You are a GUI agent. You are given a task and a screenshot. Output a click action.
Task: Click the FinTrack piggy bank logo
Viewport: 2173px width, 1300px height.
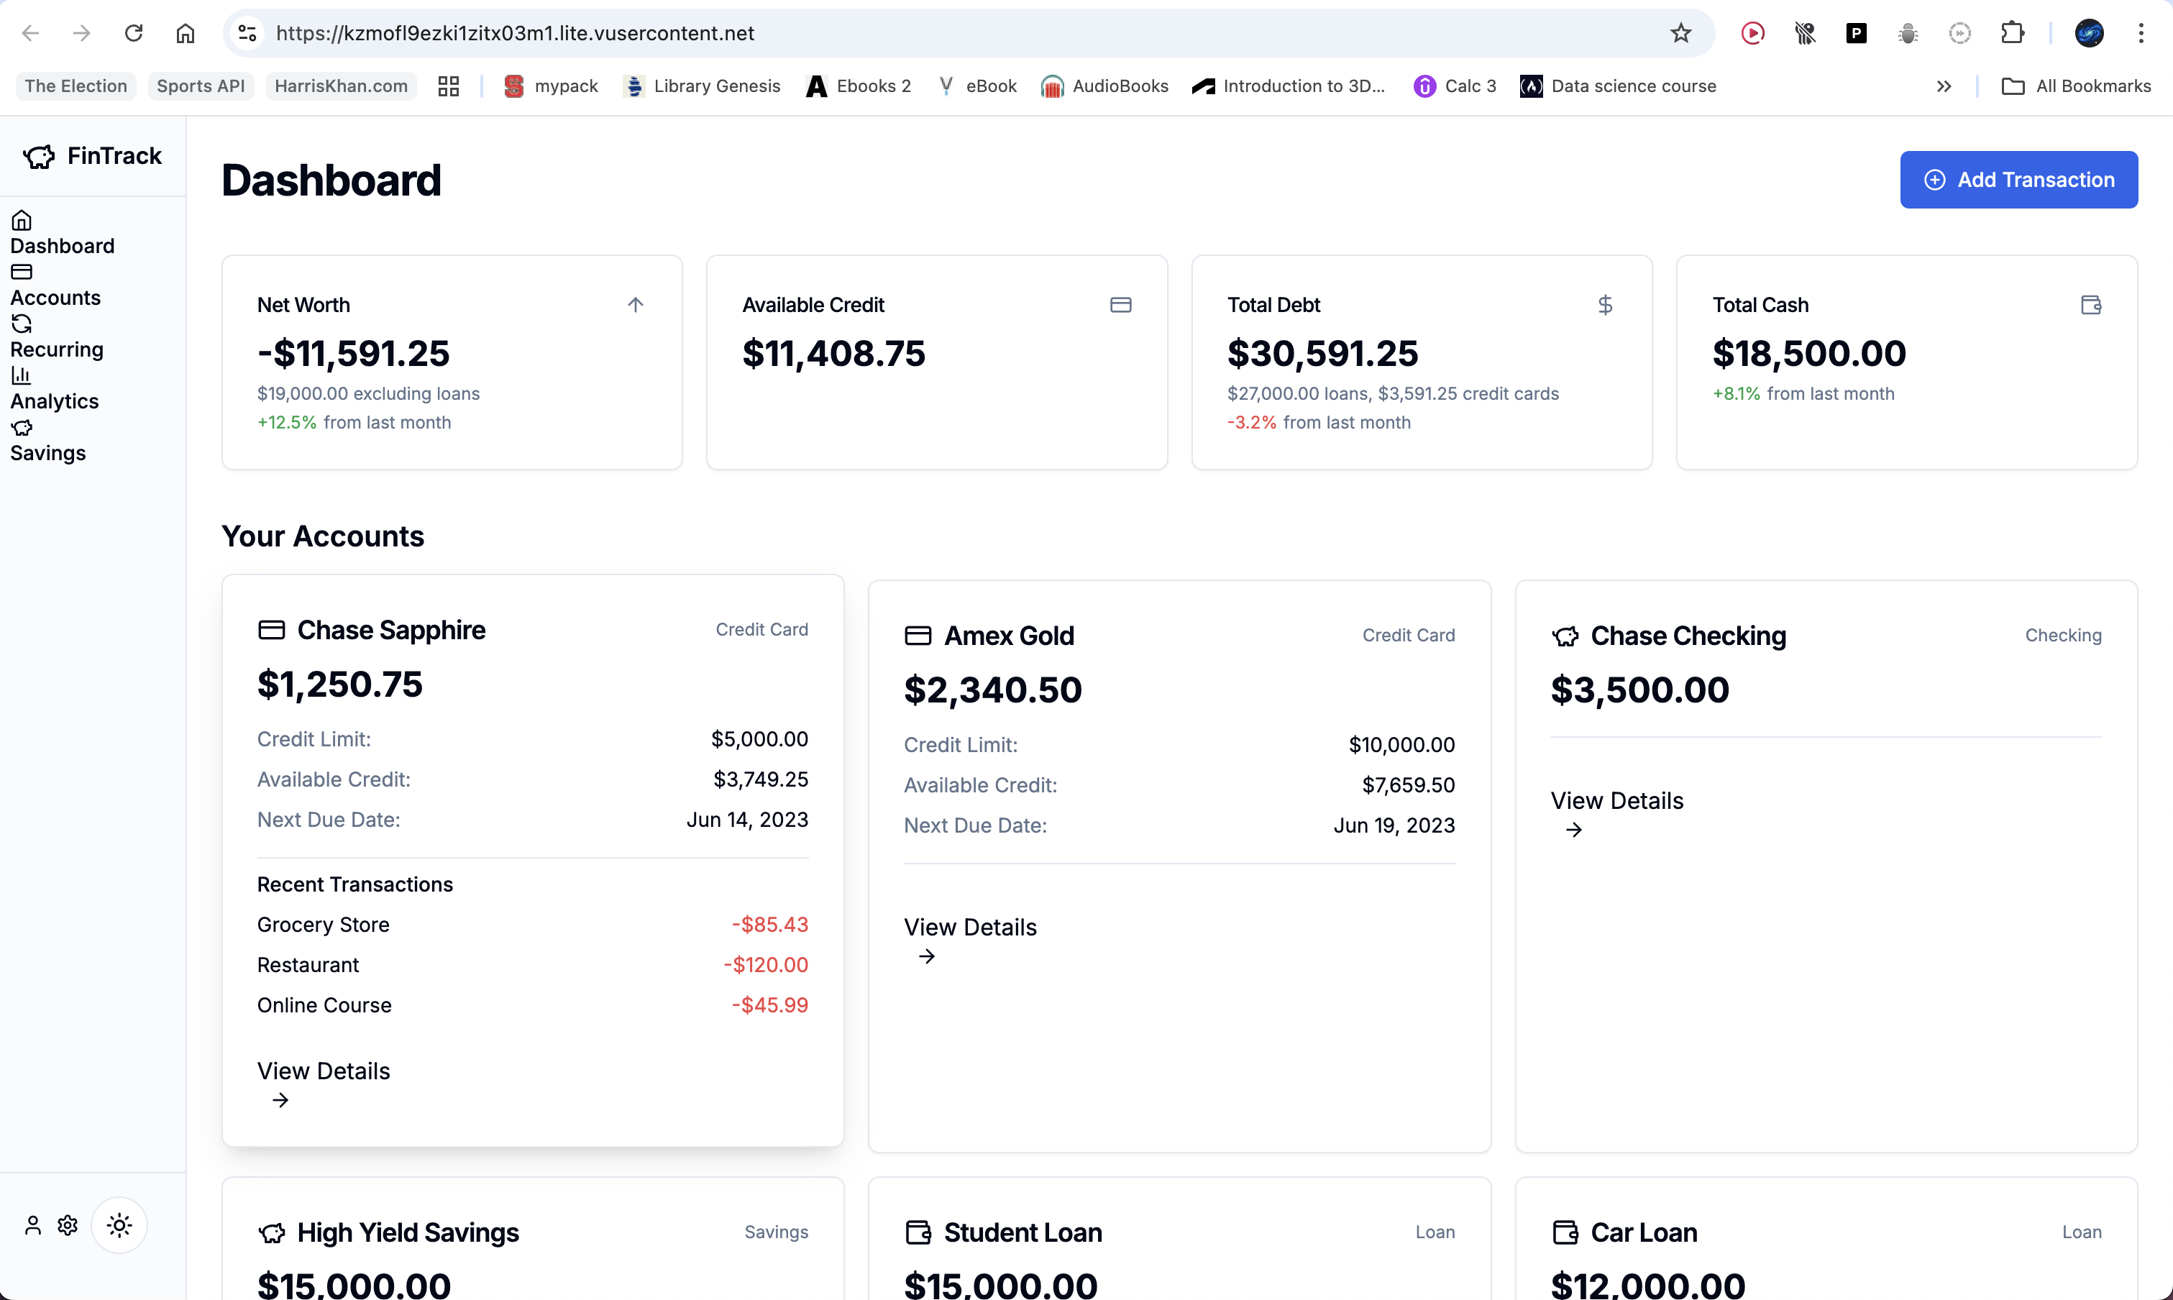click(x=39, y=157)
